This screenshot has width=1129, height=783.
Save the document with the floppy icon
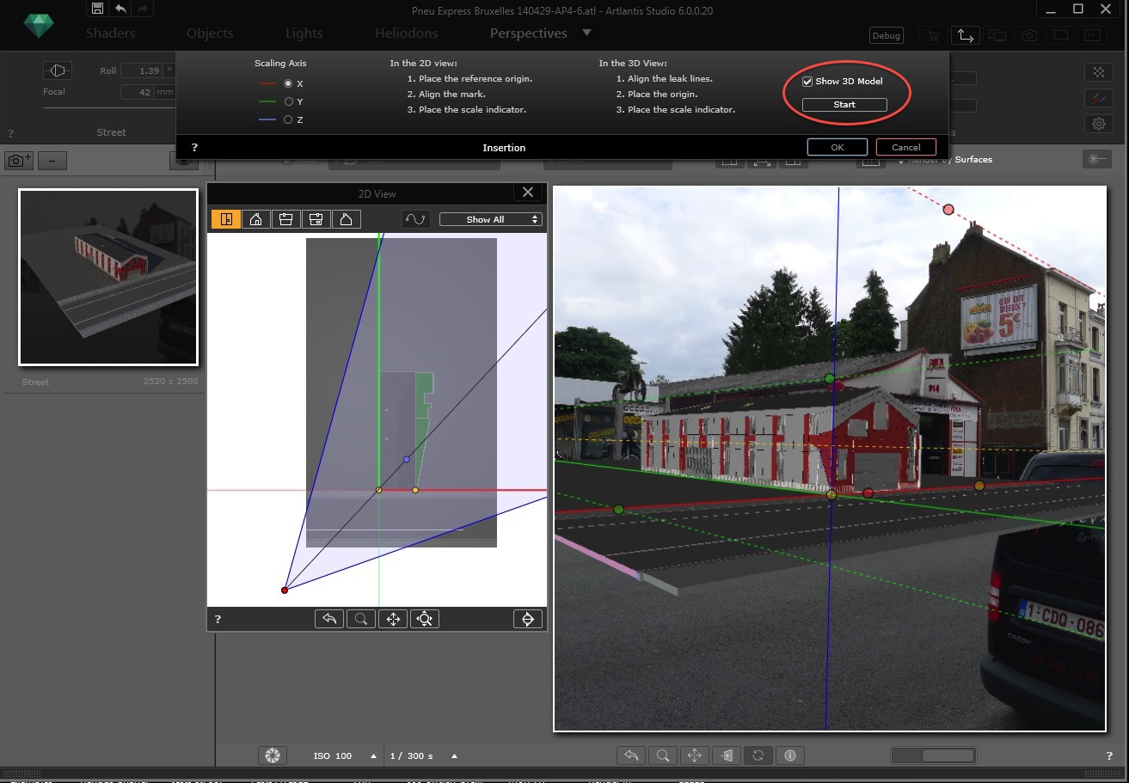[97, 9]
